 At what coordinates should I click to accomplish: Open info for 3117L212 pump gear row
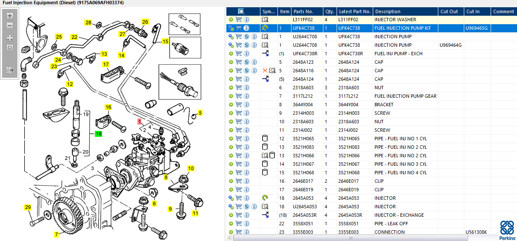click(246, 96)
